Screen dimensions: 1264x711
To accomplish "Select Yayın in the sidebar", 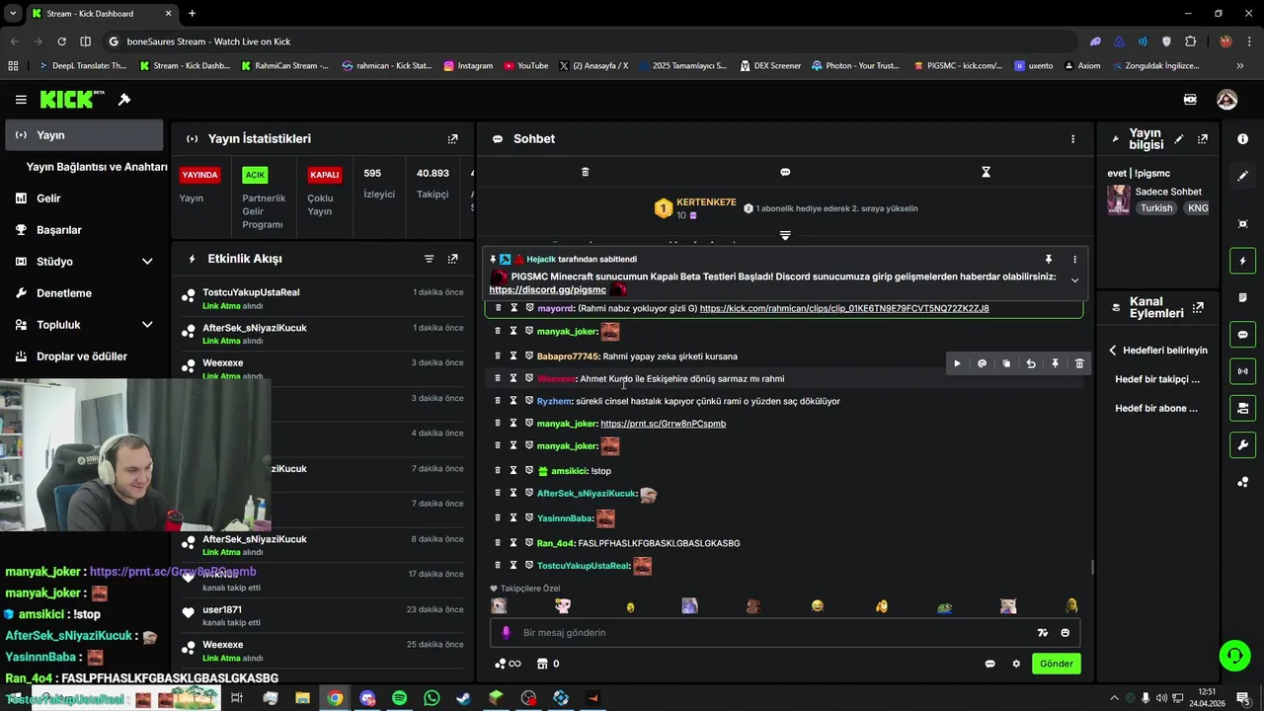I will tap(84, 135).
